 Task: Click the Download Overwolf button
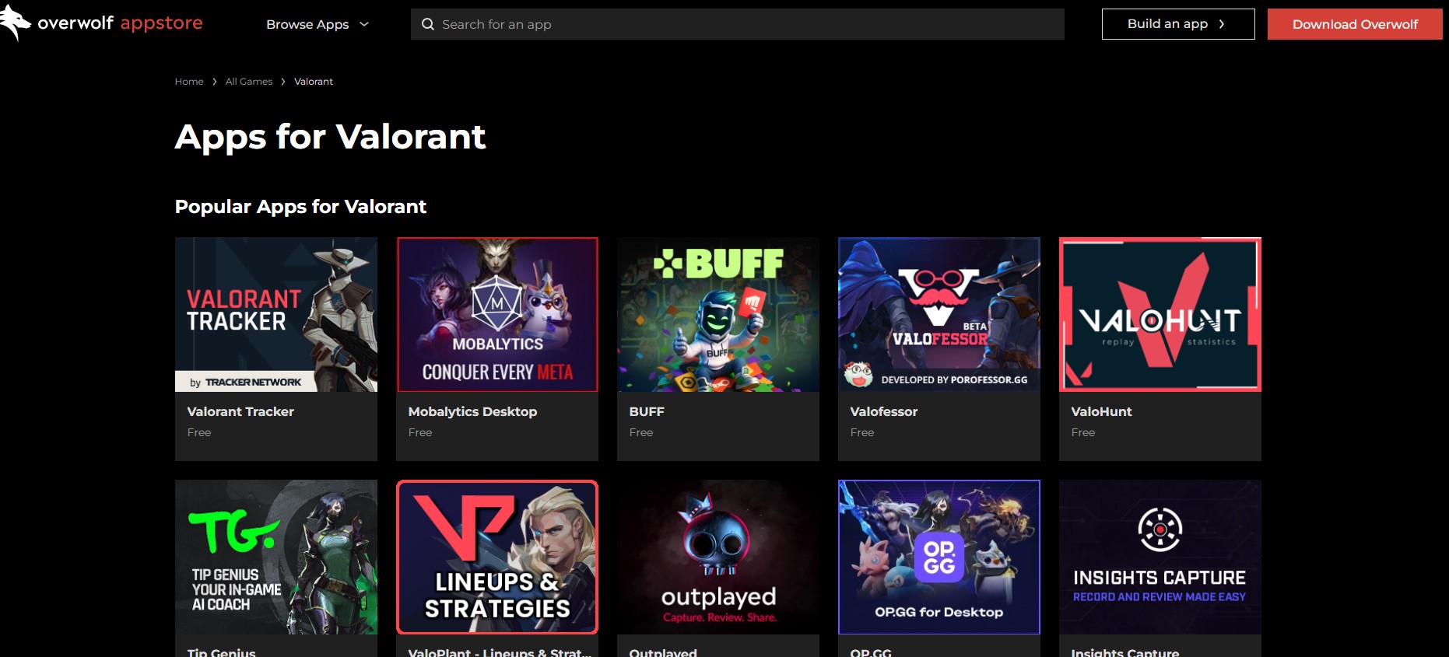(x=1355, y=24)
